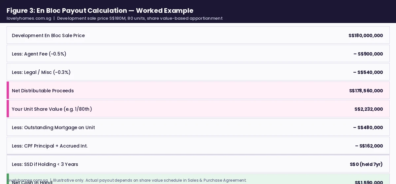396x184 pixels.
Task: Select the S$178,560,000 net proceeds figure
Action: pyautogui.click(x=366, y=91)
